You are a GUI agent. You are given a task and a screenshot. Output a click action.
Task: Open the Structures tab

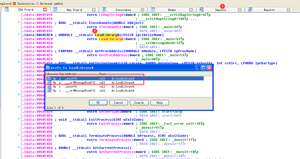123,10
